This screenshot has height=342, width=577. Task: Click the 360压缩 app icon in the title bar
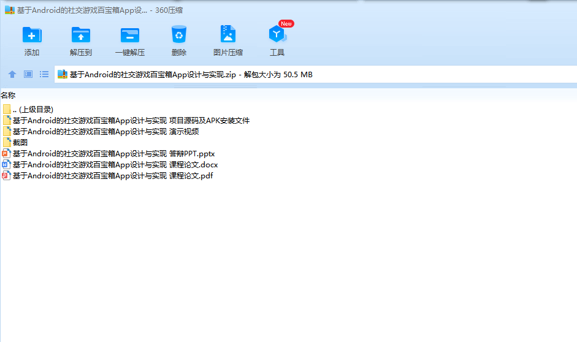pyautogui.click(x=10, y=10)
